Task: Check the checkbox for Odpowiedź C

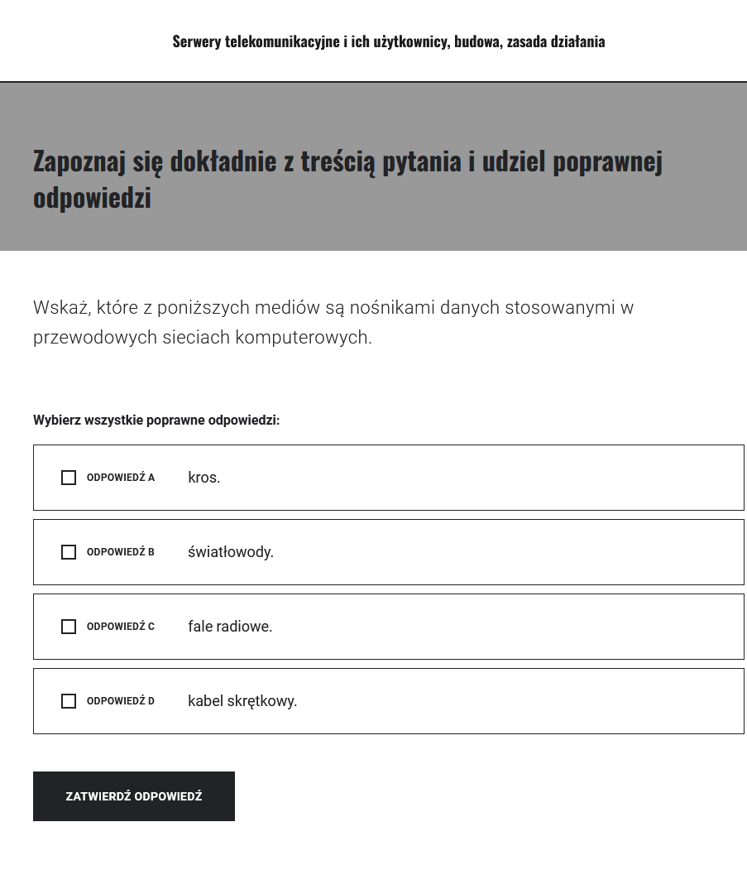Action: 69,627
